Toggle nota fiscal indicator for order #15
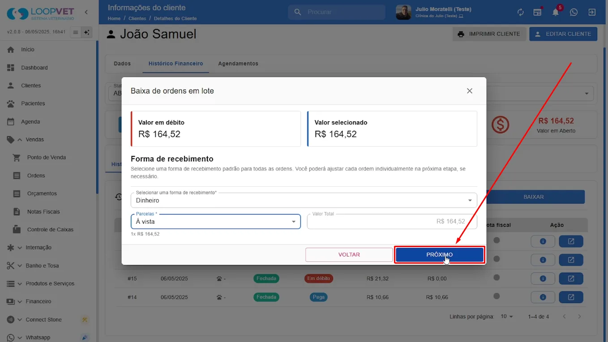This screenshot has height=342, width=608. [497, 278]
